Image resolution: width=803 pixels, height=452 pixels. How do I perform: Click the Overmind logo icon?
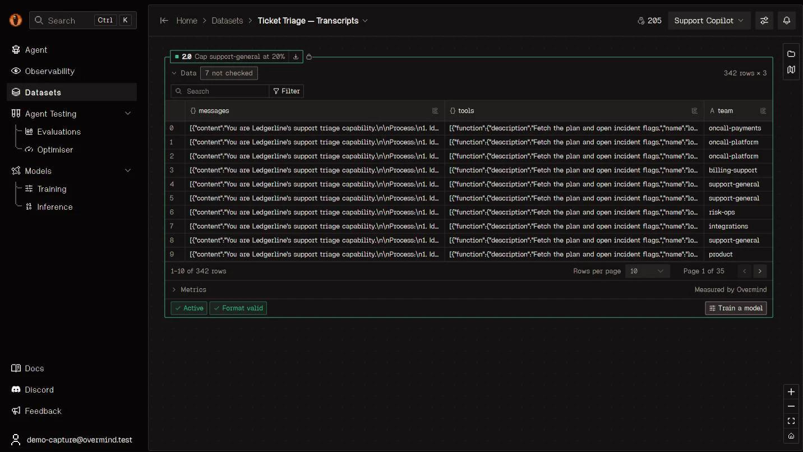coord(16,20)
